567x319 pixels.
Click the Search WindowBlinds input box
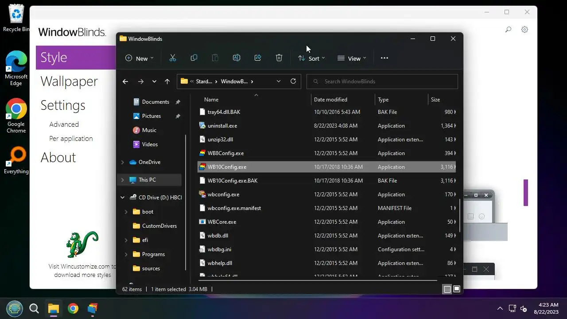(x=382, y=82)
